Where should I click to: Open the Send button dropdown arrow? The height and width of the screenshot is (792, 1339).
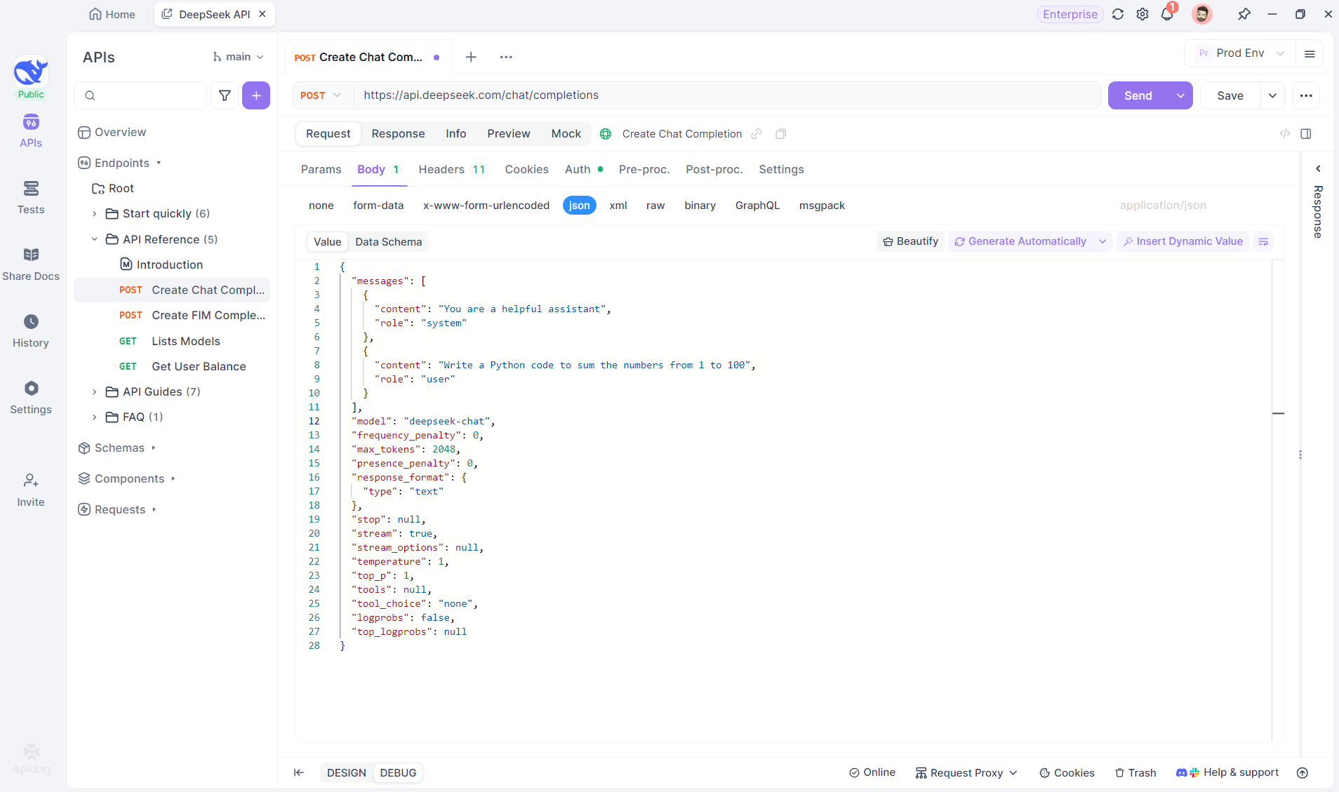pyautogui.click(x=1180, y=95)
